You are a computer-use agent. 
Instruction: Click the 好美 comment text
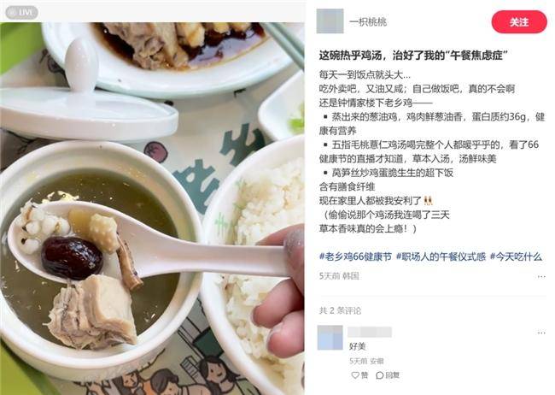(357, 346)
